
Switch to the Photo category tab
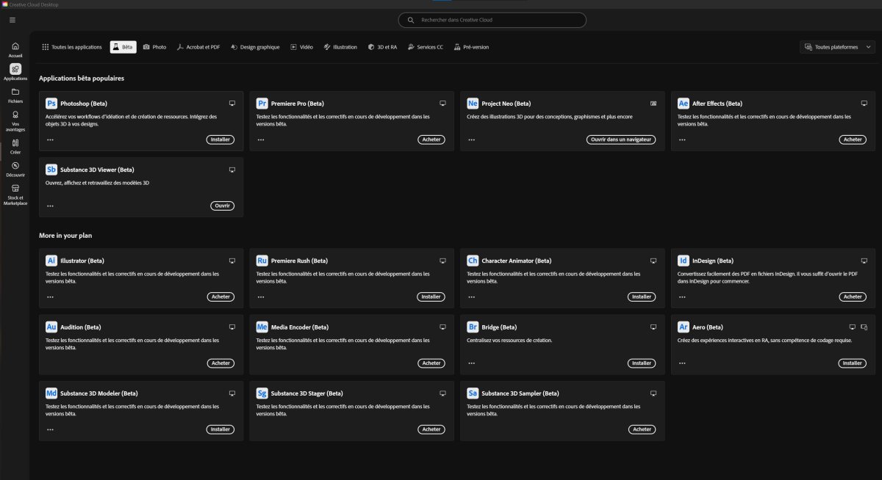(154, 47)
